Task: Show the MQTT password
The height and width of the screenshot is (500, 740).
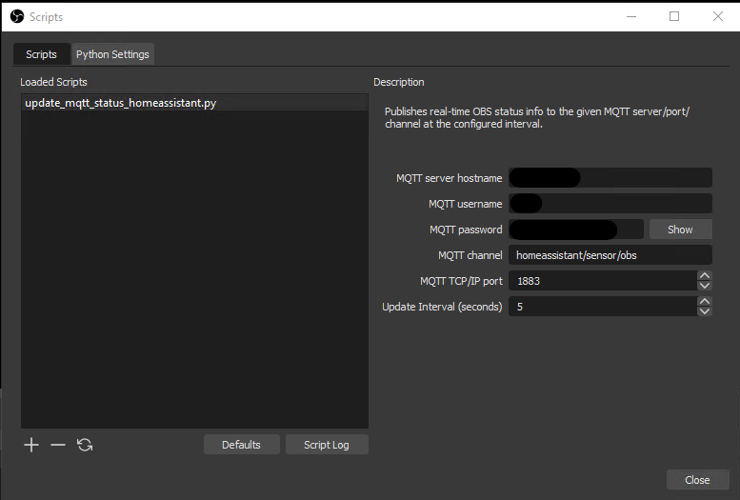Action: [x=680, y=230]
